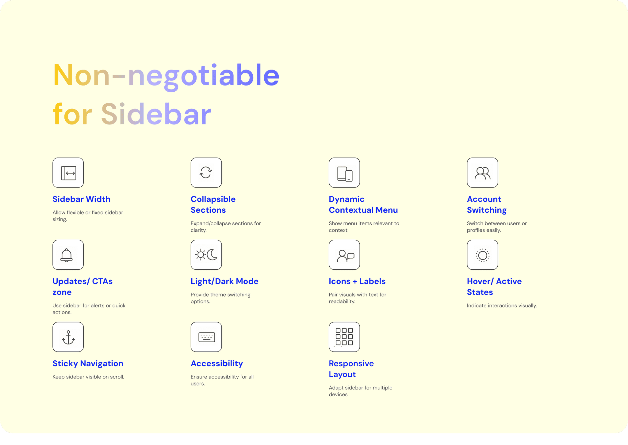Click the Collapsible Sections refresh arrows icon

pyautogui.click(x=206, y=173)
